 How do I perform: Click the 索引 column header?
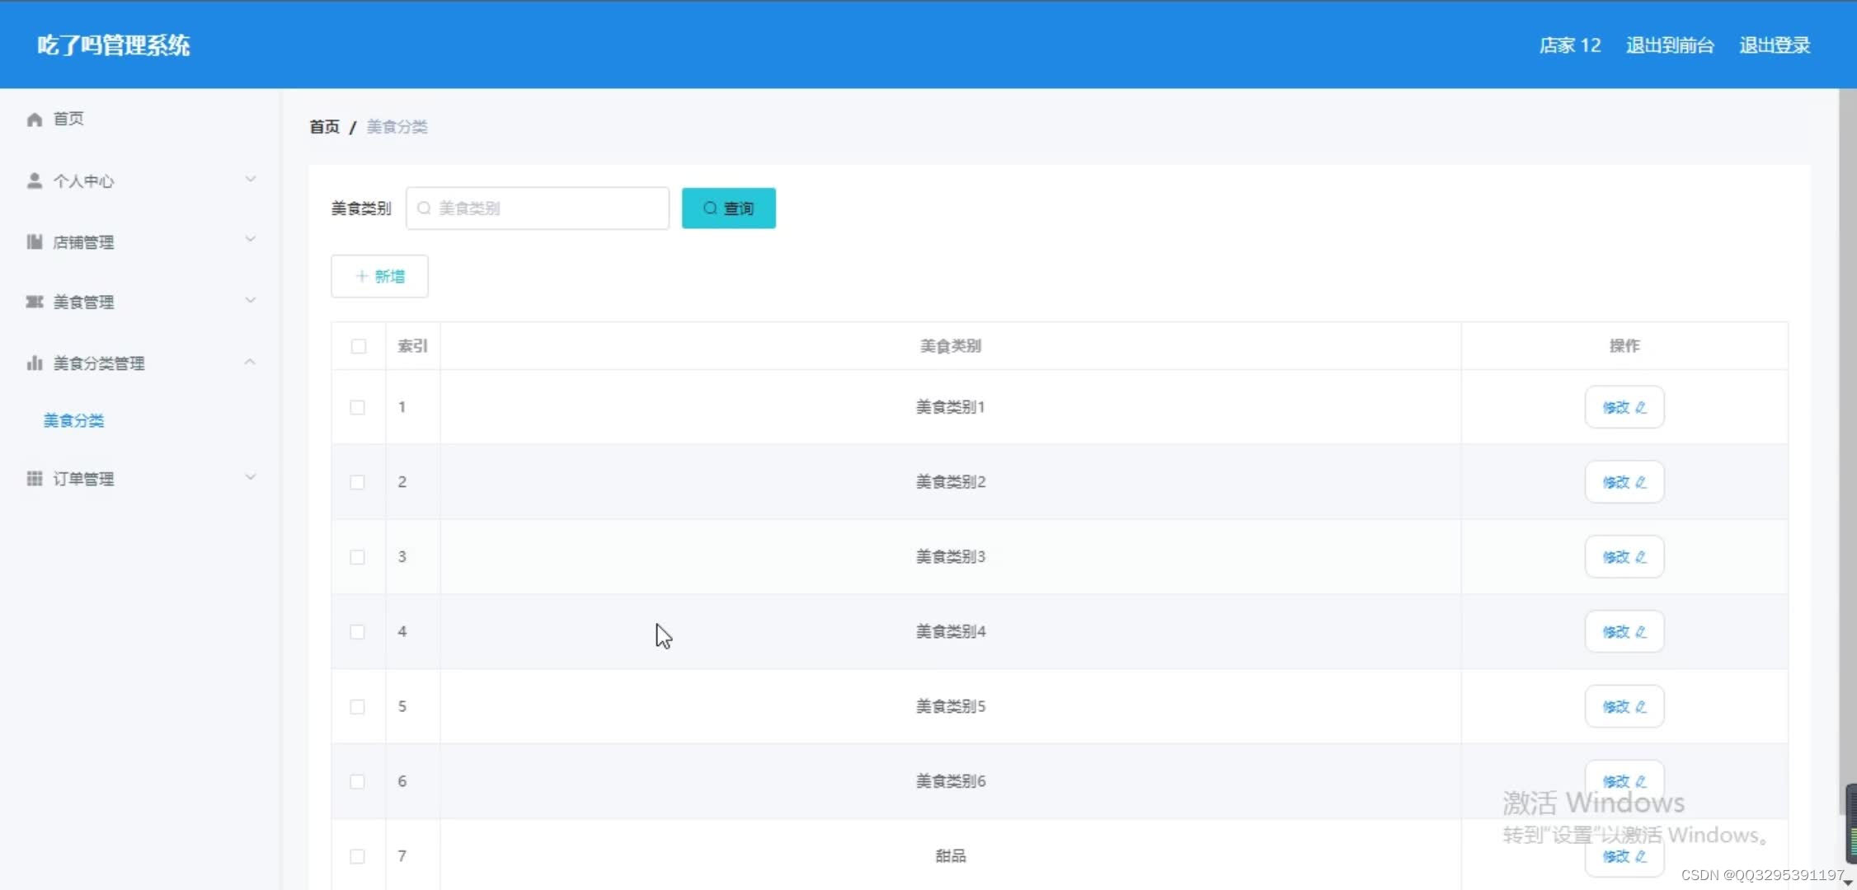412,346
